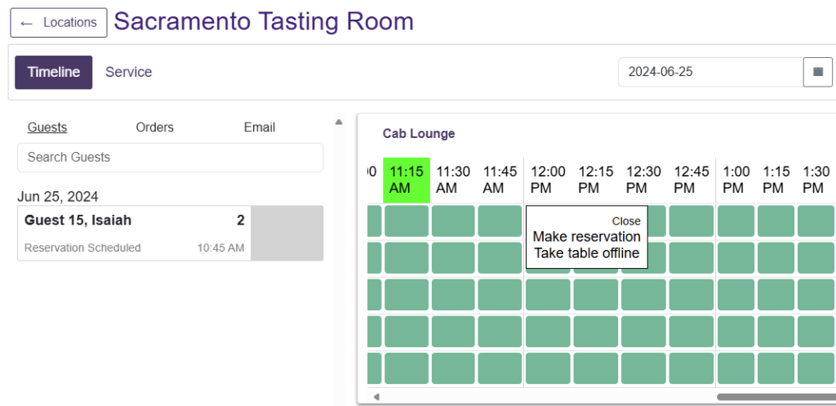
Task: Open the Email tab
Action: pos(260,127)
